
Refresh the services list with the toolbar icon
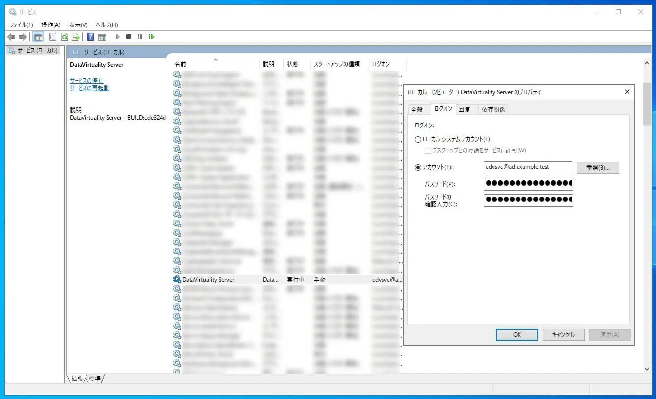click(x=64, y=37)
